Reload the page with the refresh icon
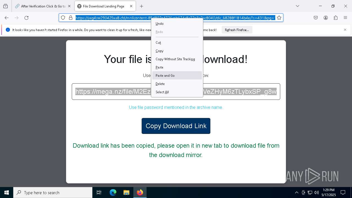This screenshot has height=198, width=352. [x=26, y=18]
